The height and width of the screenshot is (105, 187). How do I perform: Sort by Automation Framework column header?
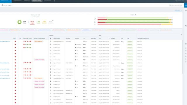coord(143,38)
